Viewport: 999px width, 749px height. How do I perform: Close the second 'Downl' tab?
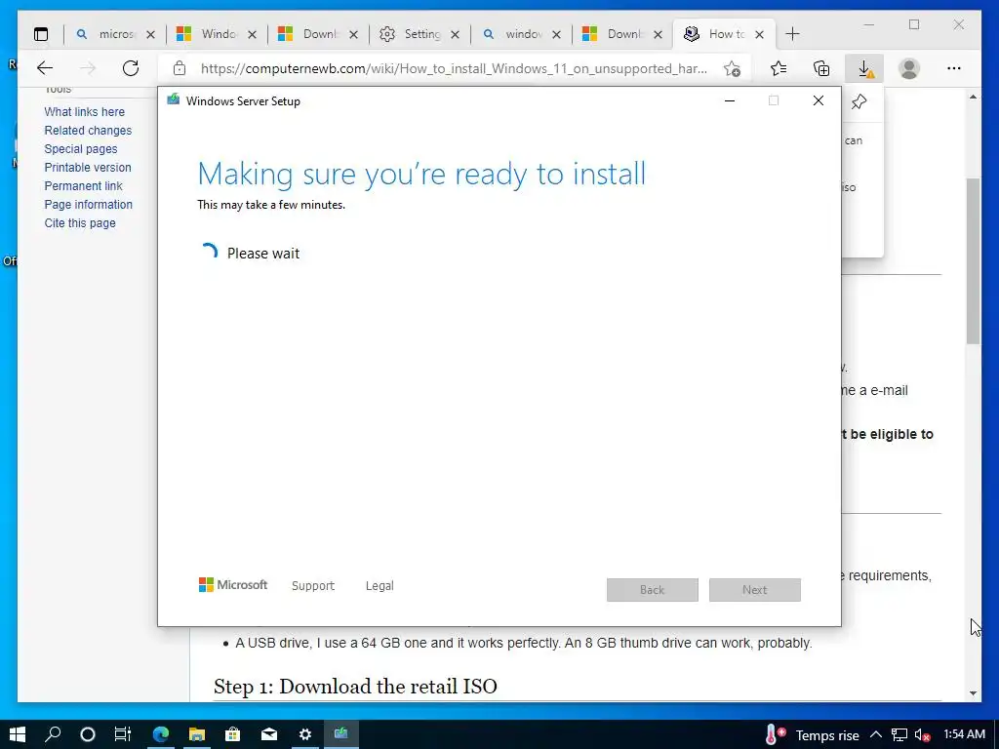[x=659, y=34]
